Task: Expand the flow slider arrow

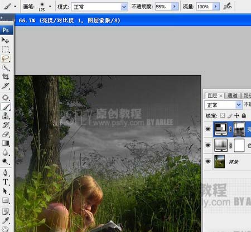Action: click(x=216, y=7)
